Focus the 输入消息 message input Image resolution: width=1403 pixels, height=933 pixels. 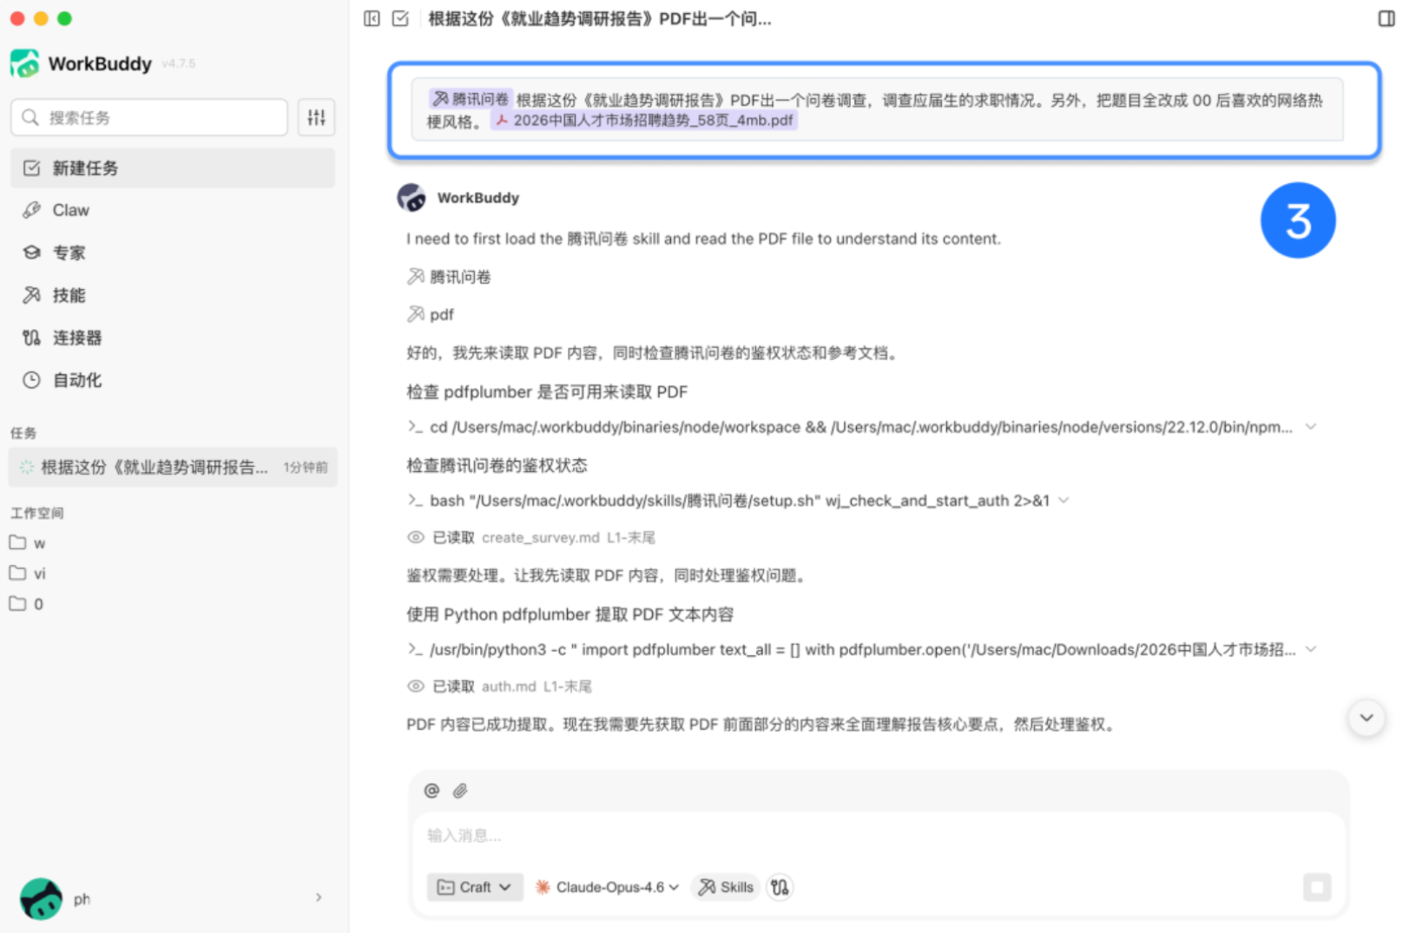click(879, 836)
